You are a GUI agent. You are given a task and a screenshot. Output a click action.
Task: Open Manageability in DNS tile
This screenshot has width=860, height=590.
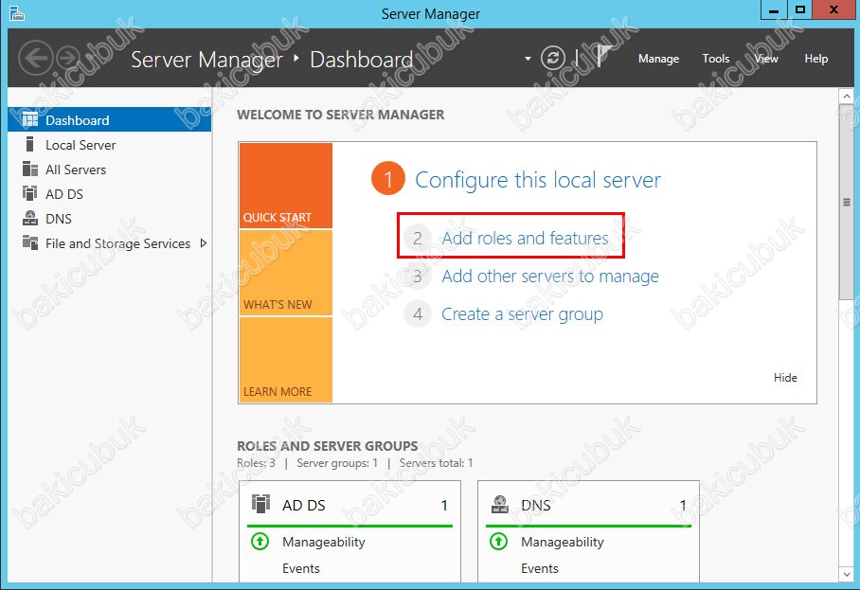563,542
